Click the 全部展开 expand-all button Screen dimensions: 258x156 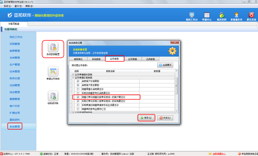165,65
